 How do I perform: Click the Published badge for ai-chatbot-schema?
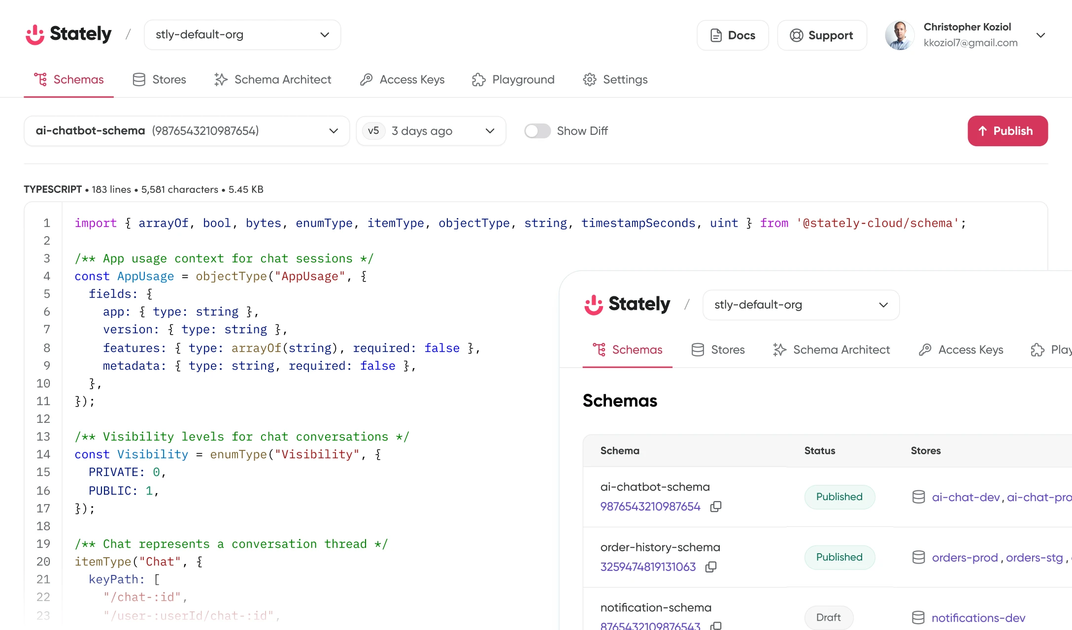pyautogui.click(x=839, y=497)
